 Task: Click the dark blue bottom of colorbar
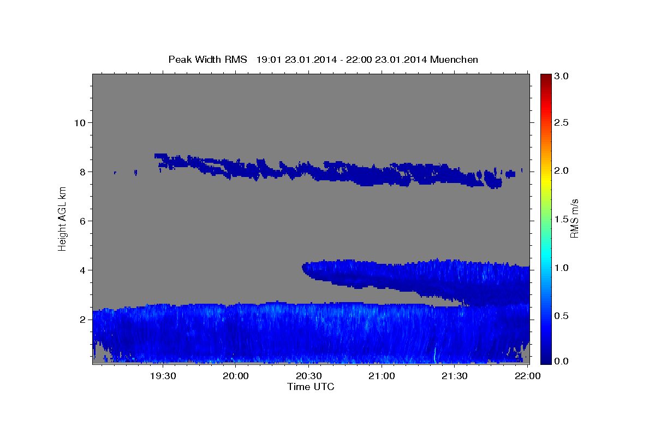tap(546, 359)
